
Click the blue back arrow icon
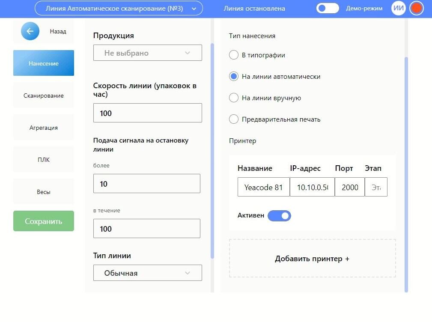[x=30, y=31]
